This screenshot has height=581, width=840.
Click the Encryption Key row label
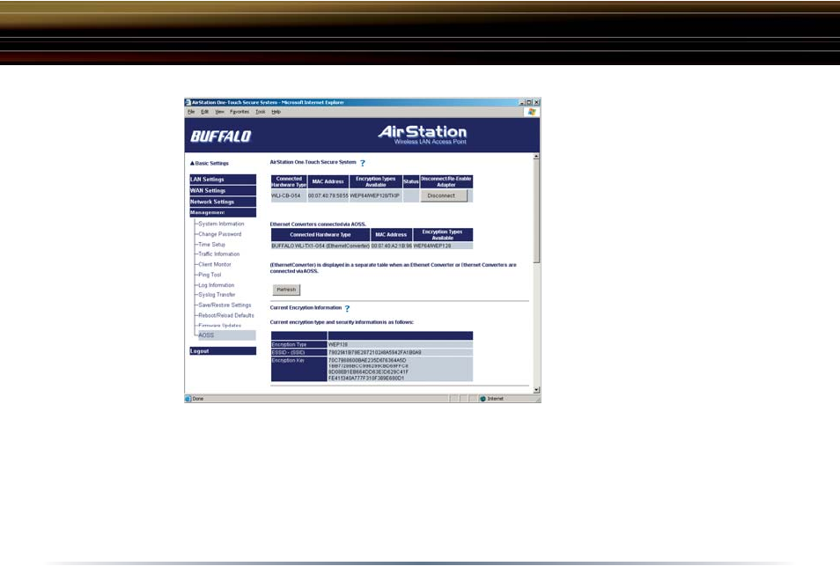[298, 369]
